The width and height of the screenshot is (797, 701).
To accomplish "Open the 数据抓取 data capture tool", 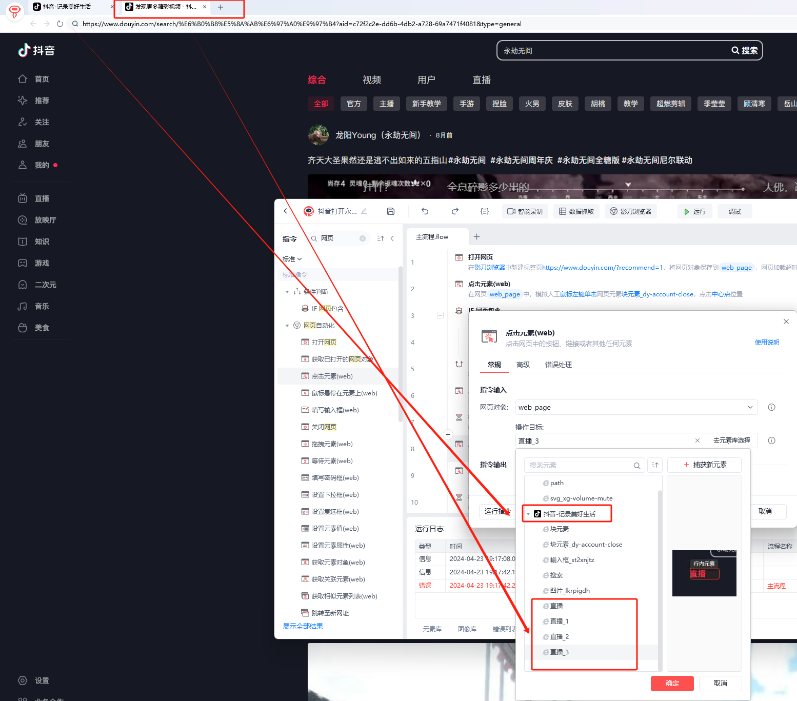I will (576, 211).
